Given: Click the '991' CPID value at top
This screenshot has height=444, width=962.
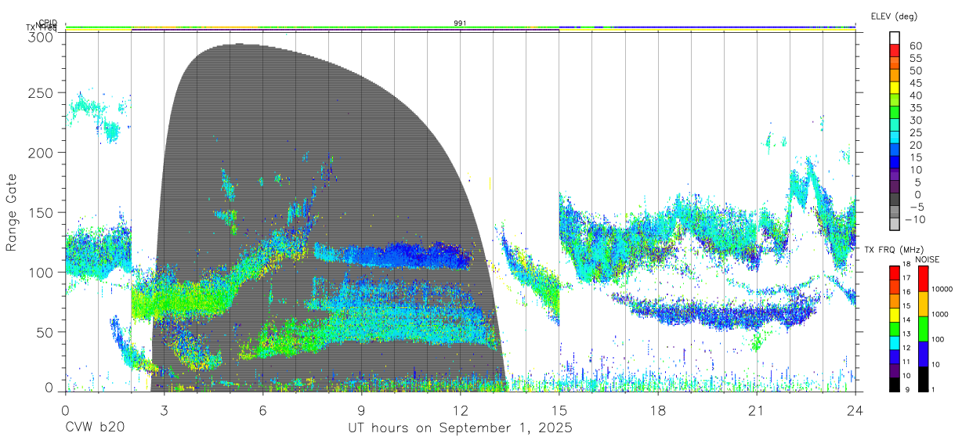Looking at the screenshot, I should [460, 23].
